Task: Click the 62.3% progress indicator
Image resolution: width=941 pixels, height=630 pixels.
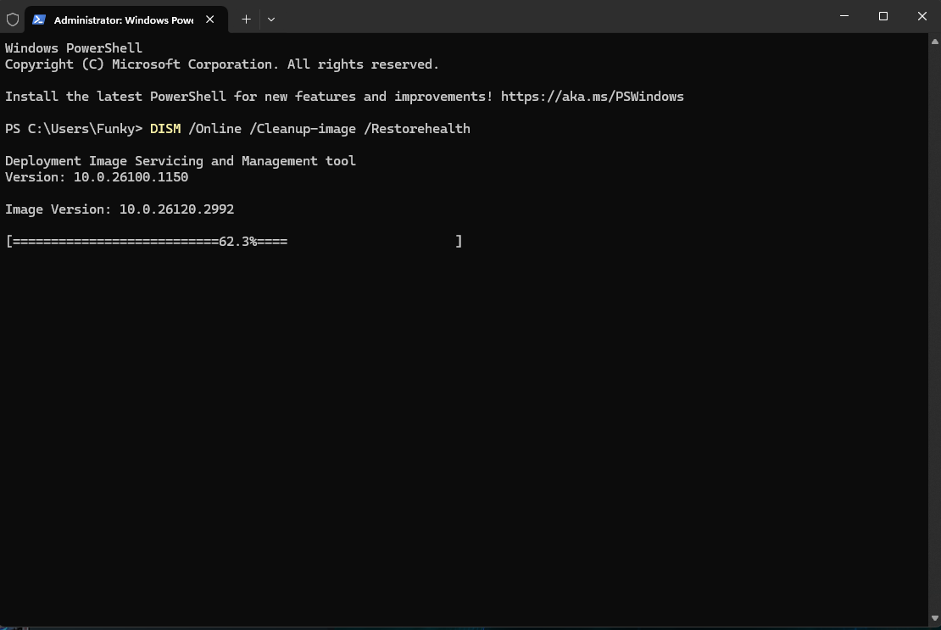Action: coord(237,241)
